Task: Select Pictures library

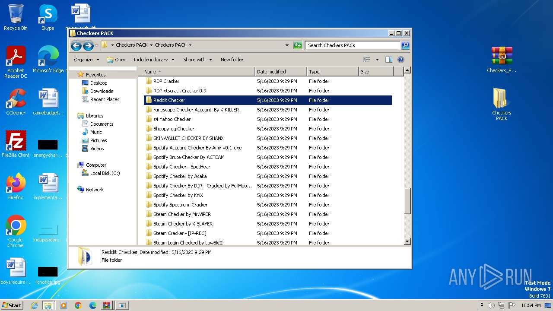Action: pos(99,140)
